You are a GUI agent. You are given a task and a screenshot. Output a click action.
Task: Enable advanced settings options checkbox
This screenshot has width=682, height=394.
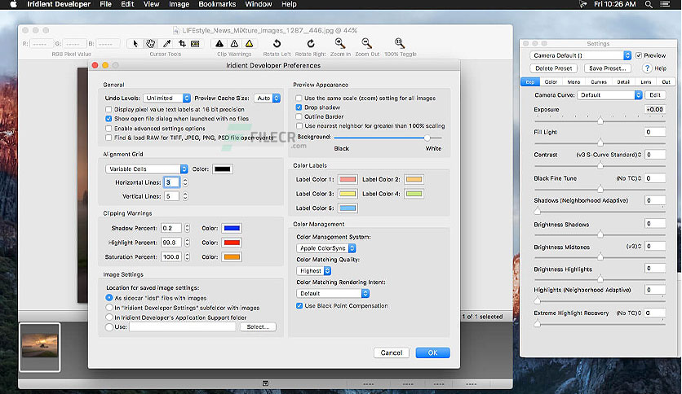tap(108, 129)
